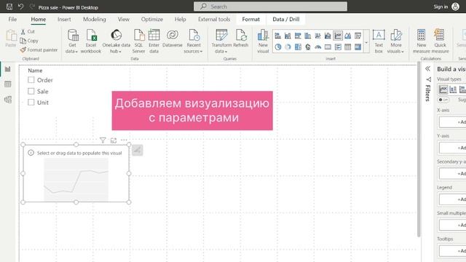
Task: Open More visuals dropdown
Action: coord(396,41)
